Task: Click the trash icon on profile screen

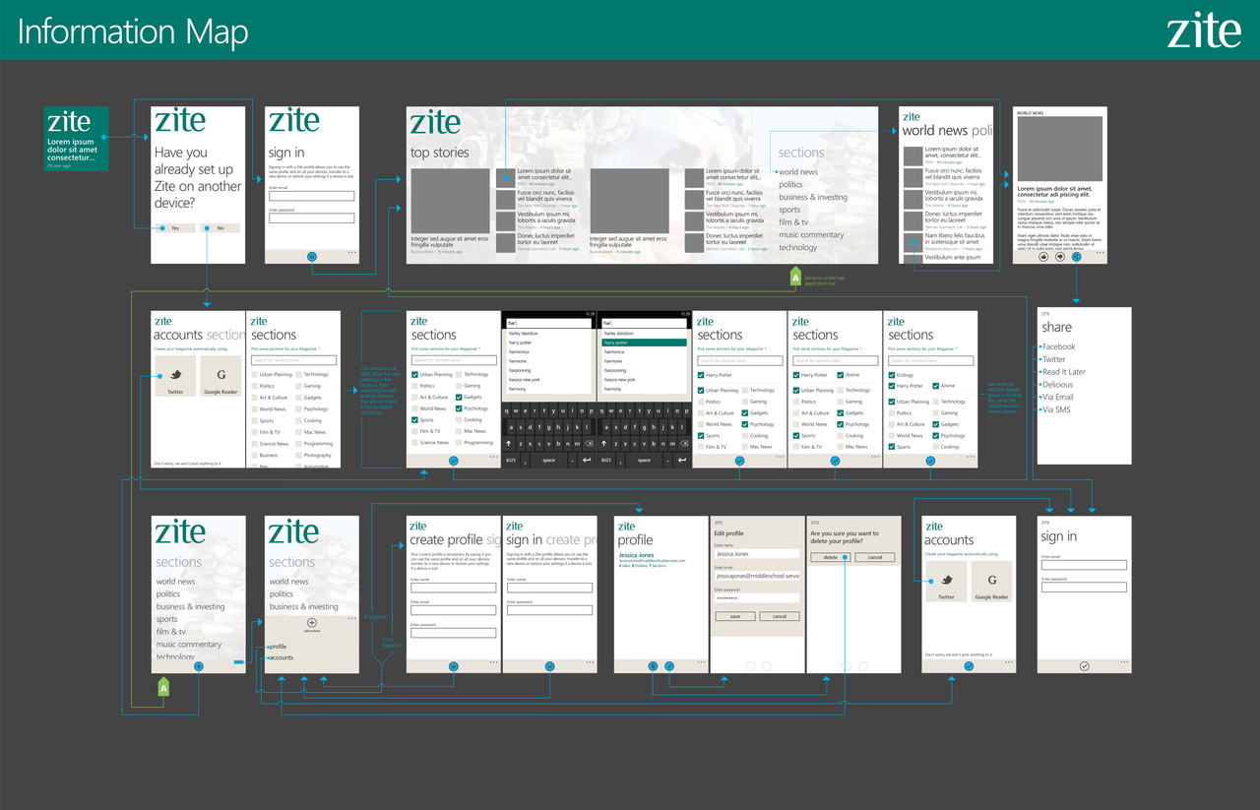Action: (x=653, y=666)
